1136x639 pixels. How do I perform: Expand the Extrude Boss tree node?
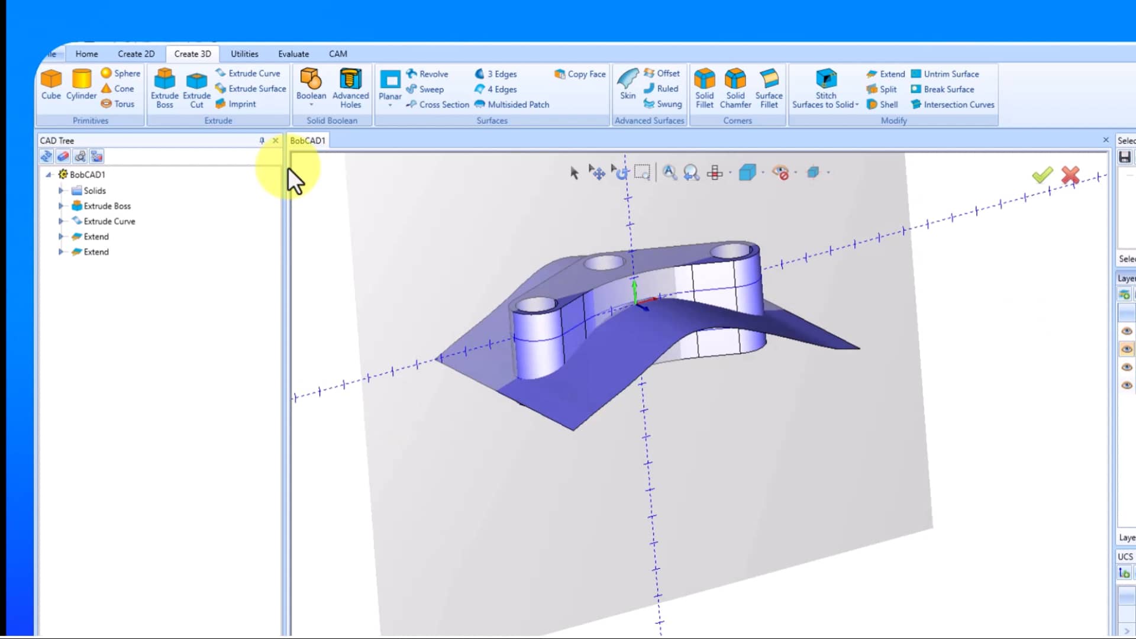point(60,206)
